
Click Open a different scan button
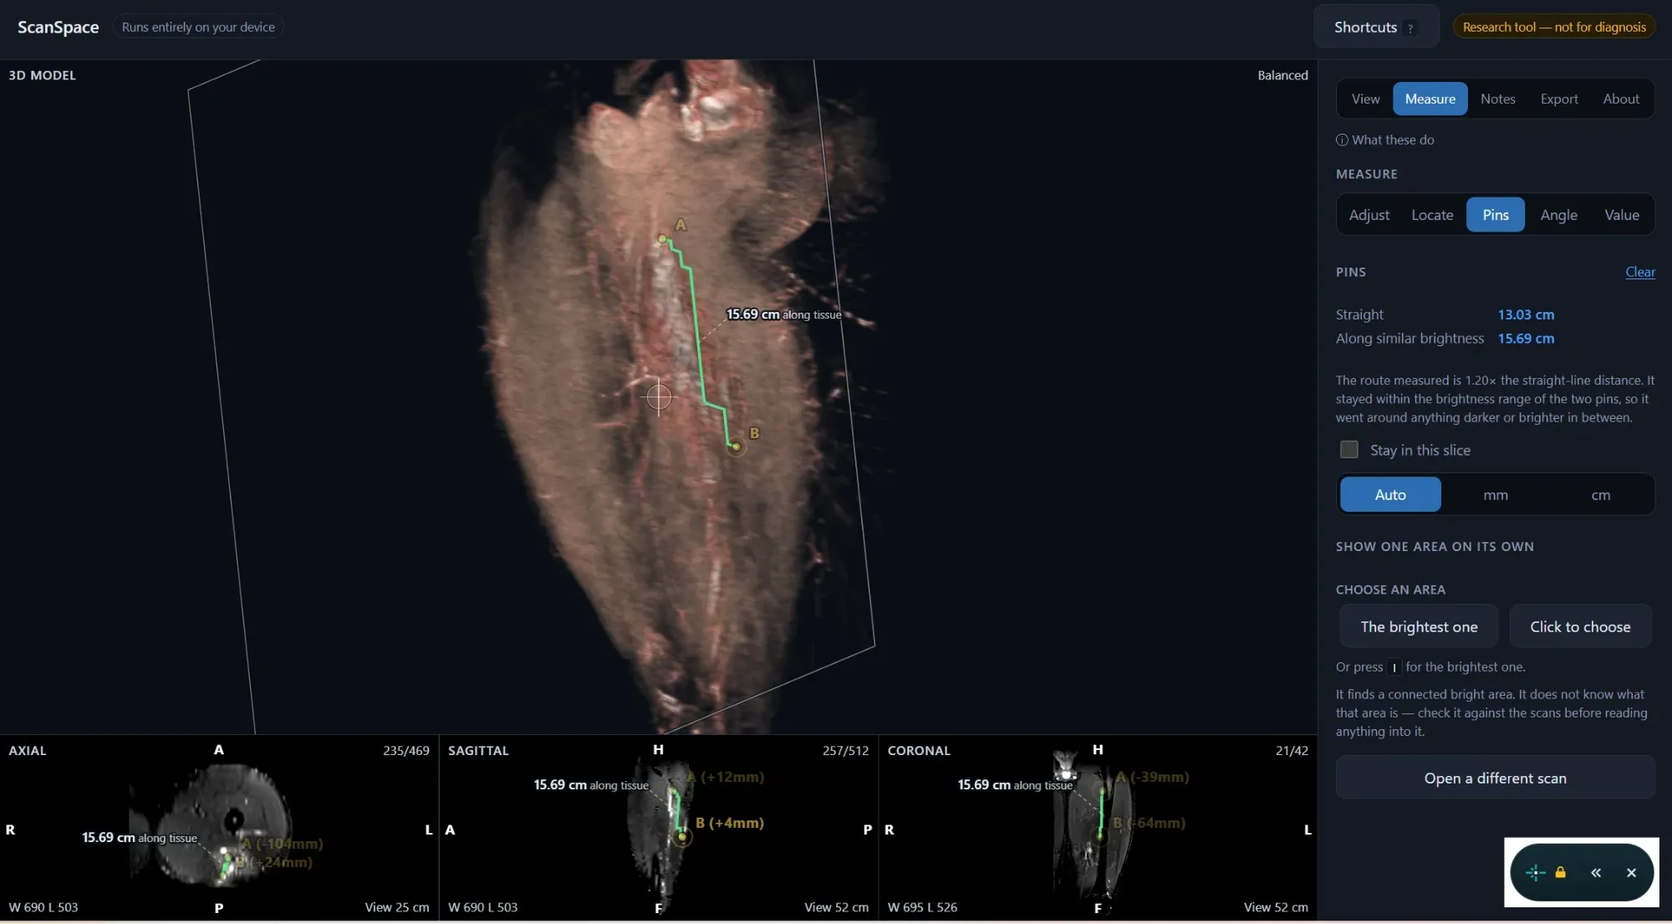tap(1495, 778)
